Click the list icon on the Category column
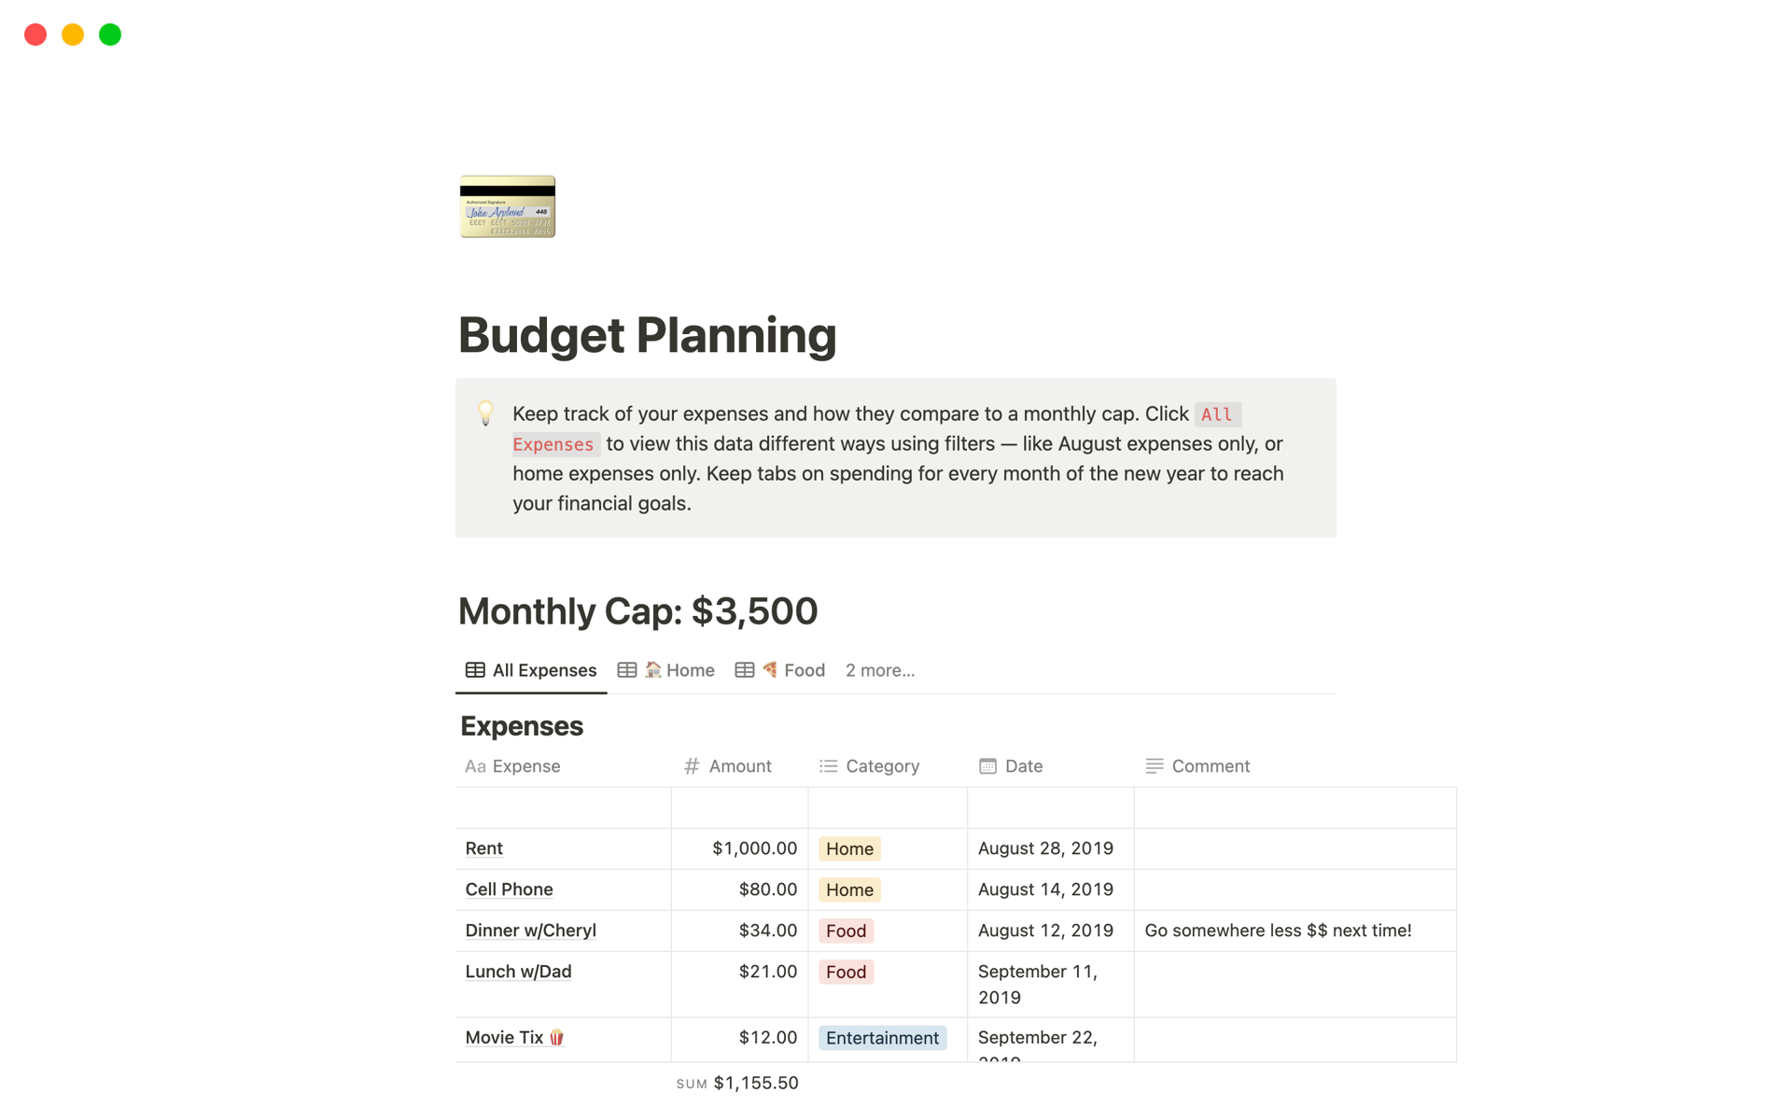1792x1120 pixels. tap(827, 766)
